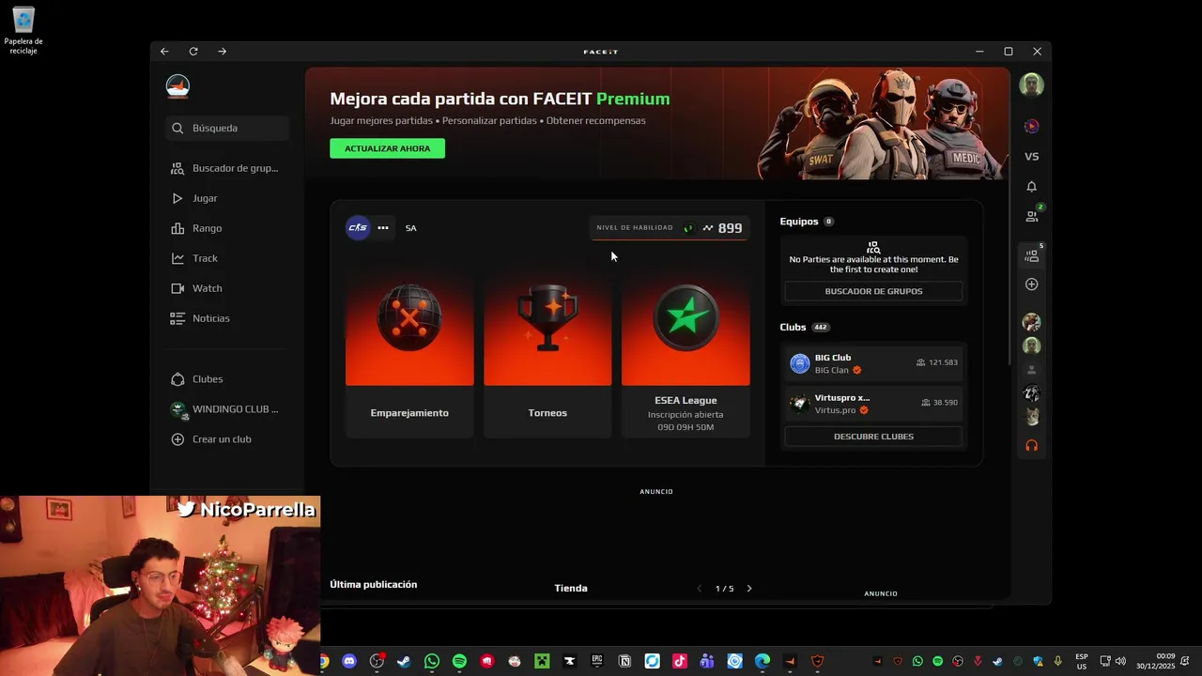Open the Papelera de reciclaje desktop icon

tap(23, 31)
